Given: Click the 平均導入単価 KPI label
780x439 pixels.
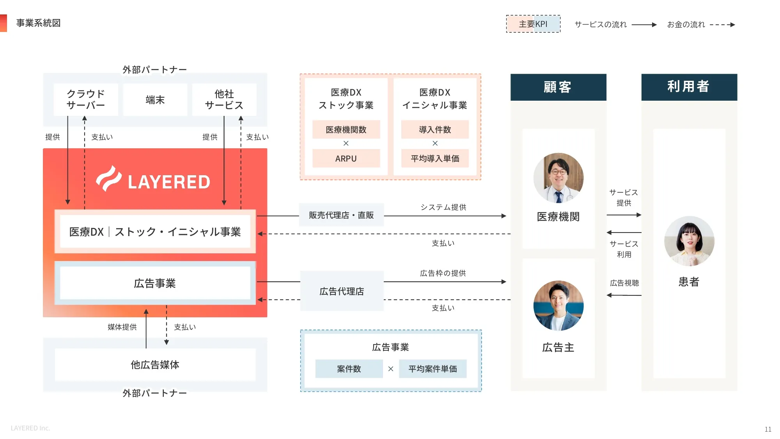Looking at the screenshot, I should click(x=435, y=158).
